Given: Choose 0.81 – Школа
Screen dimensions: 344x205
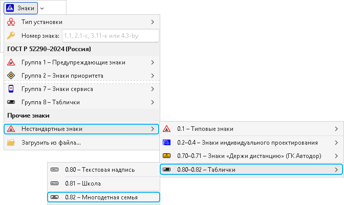Looking at the screenshot, I should [103, 184].
